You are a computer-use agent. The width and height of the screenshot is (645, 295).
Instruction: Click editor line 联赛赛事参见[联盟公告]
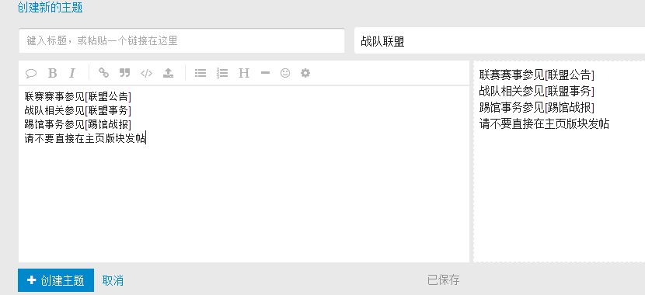[x=78, y=96]
